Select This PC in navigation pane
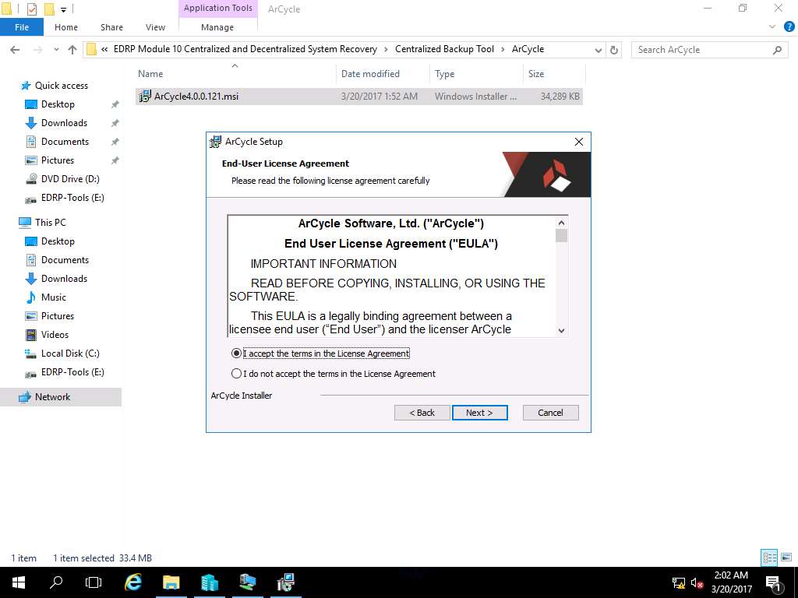This screenshot has width=798, height=598. pos(50,223)
